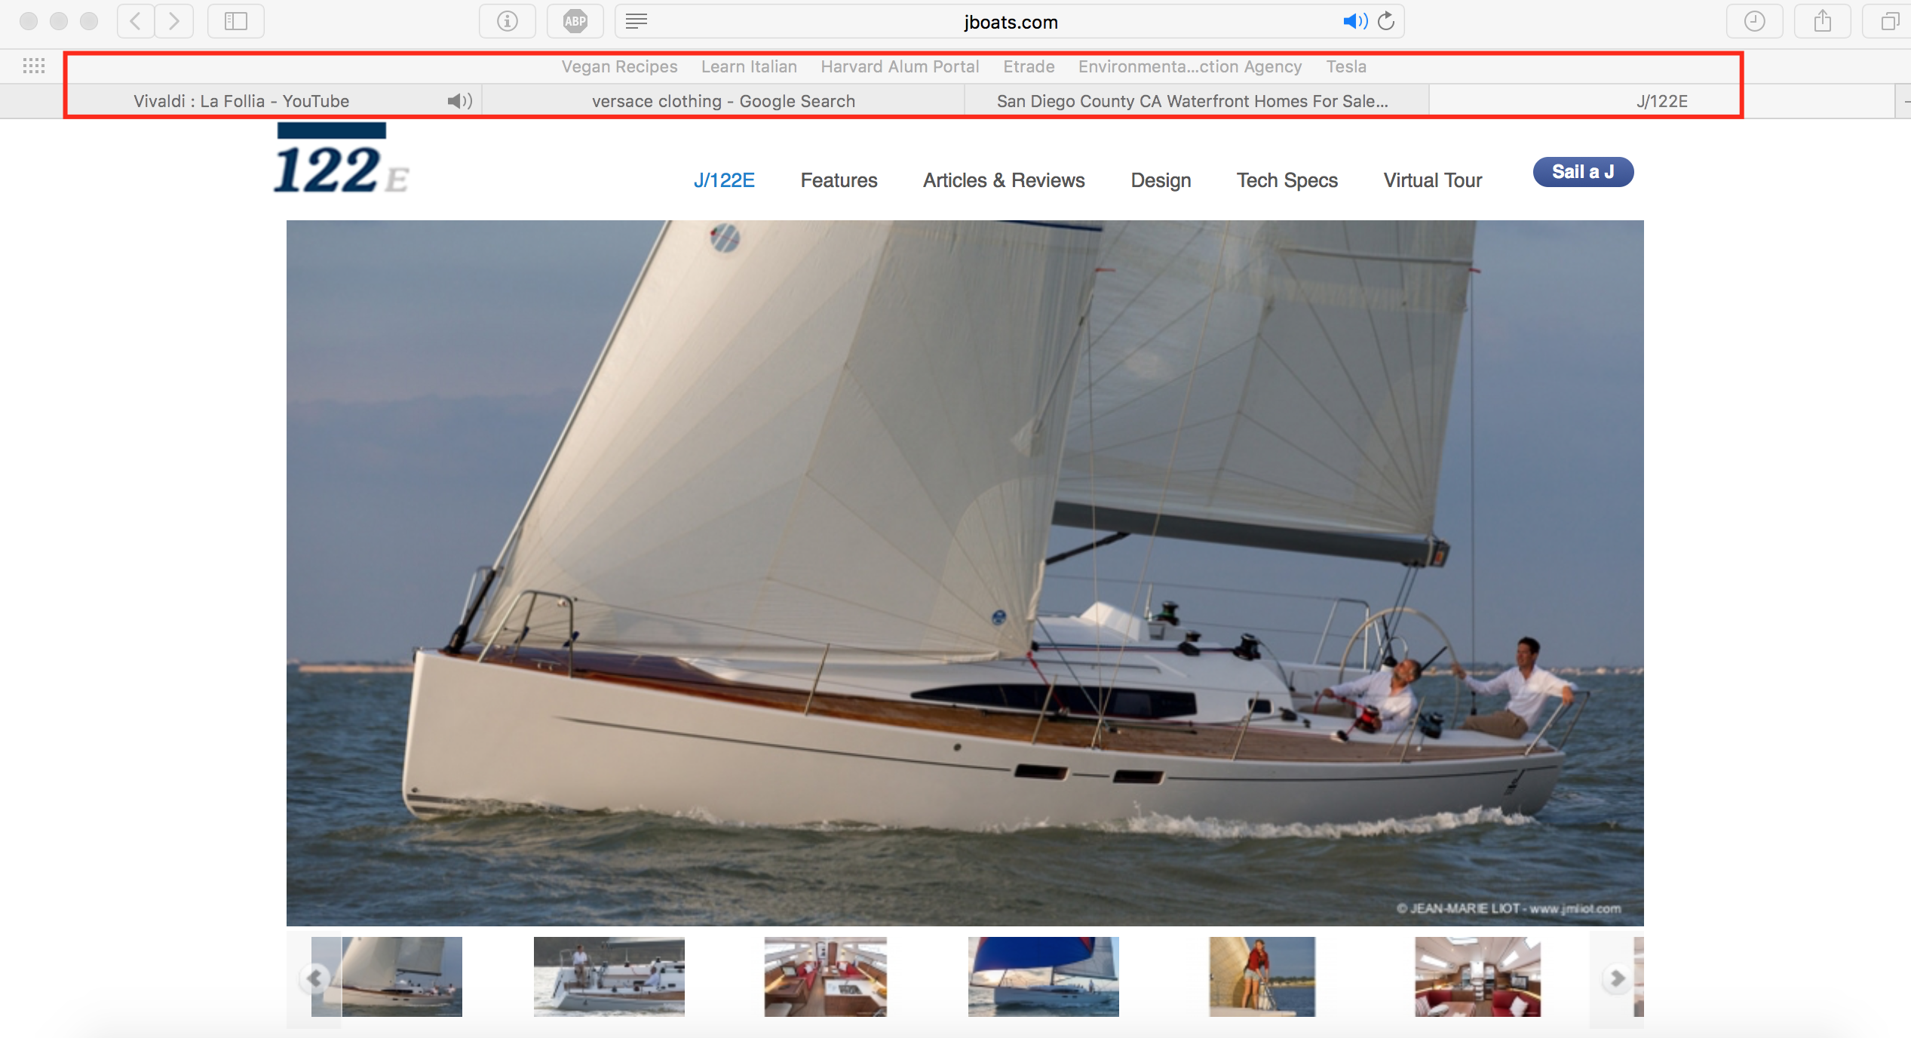Viewport: 1911px width, 1038px height.
Task: Switch to versace clothing Google Search tab
Action: point(723,101)
